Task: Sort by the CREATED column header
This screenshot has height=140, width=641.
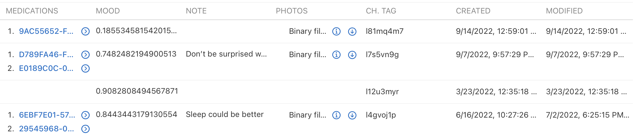Action: pyautogui.click(x=473, y=11)
